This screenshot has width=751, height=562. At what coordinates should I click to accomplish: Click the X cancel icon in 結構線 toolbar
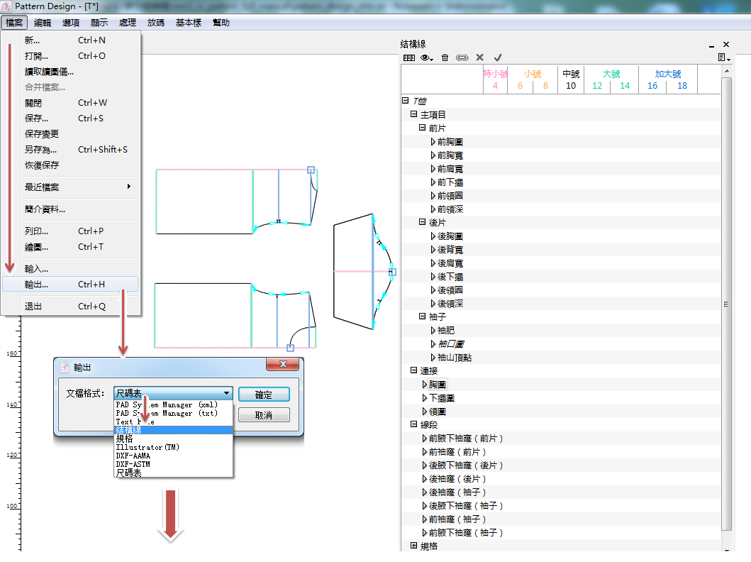pos(480,57)
